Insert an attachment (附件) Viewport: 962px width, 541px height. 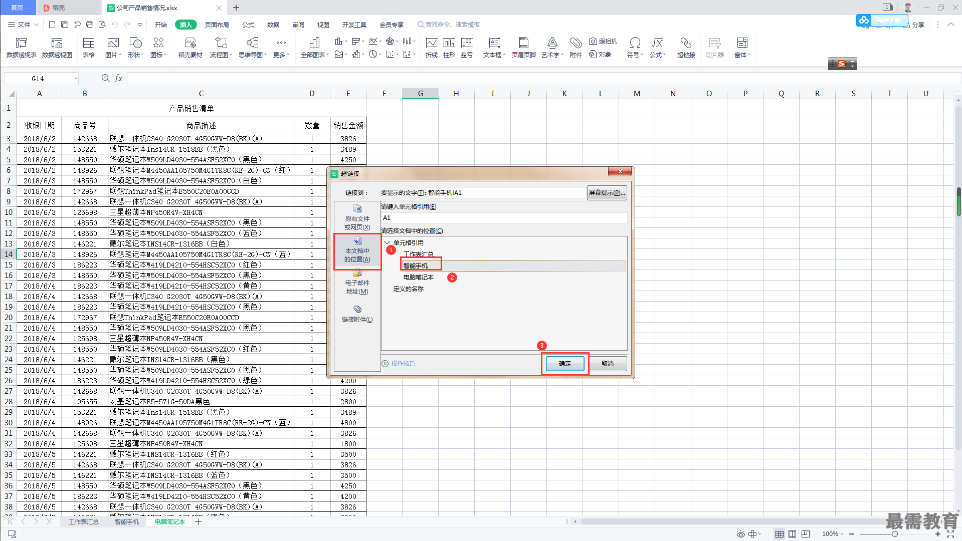(x=575, y=48)
